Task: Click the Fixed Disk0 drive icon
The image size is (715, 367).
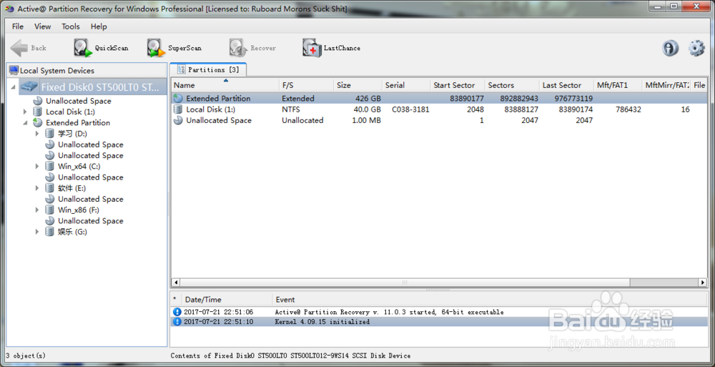Action: [29, 87]
